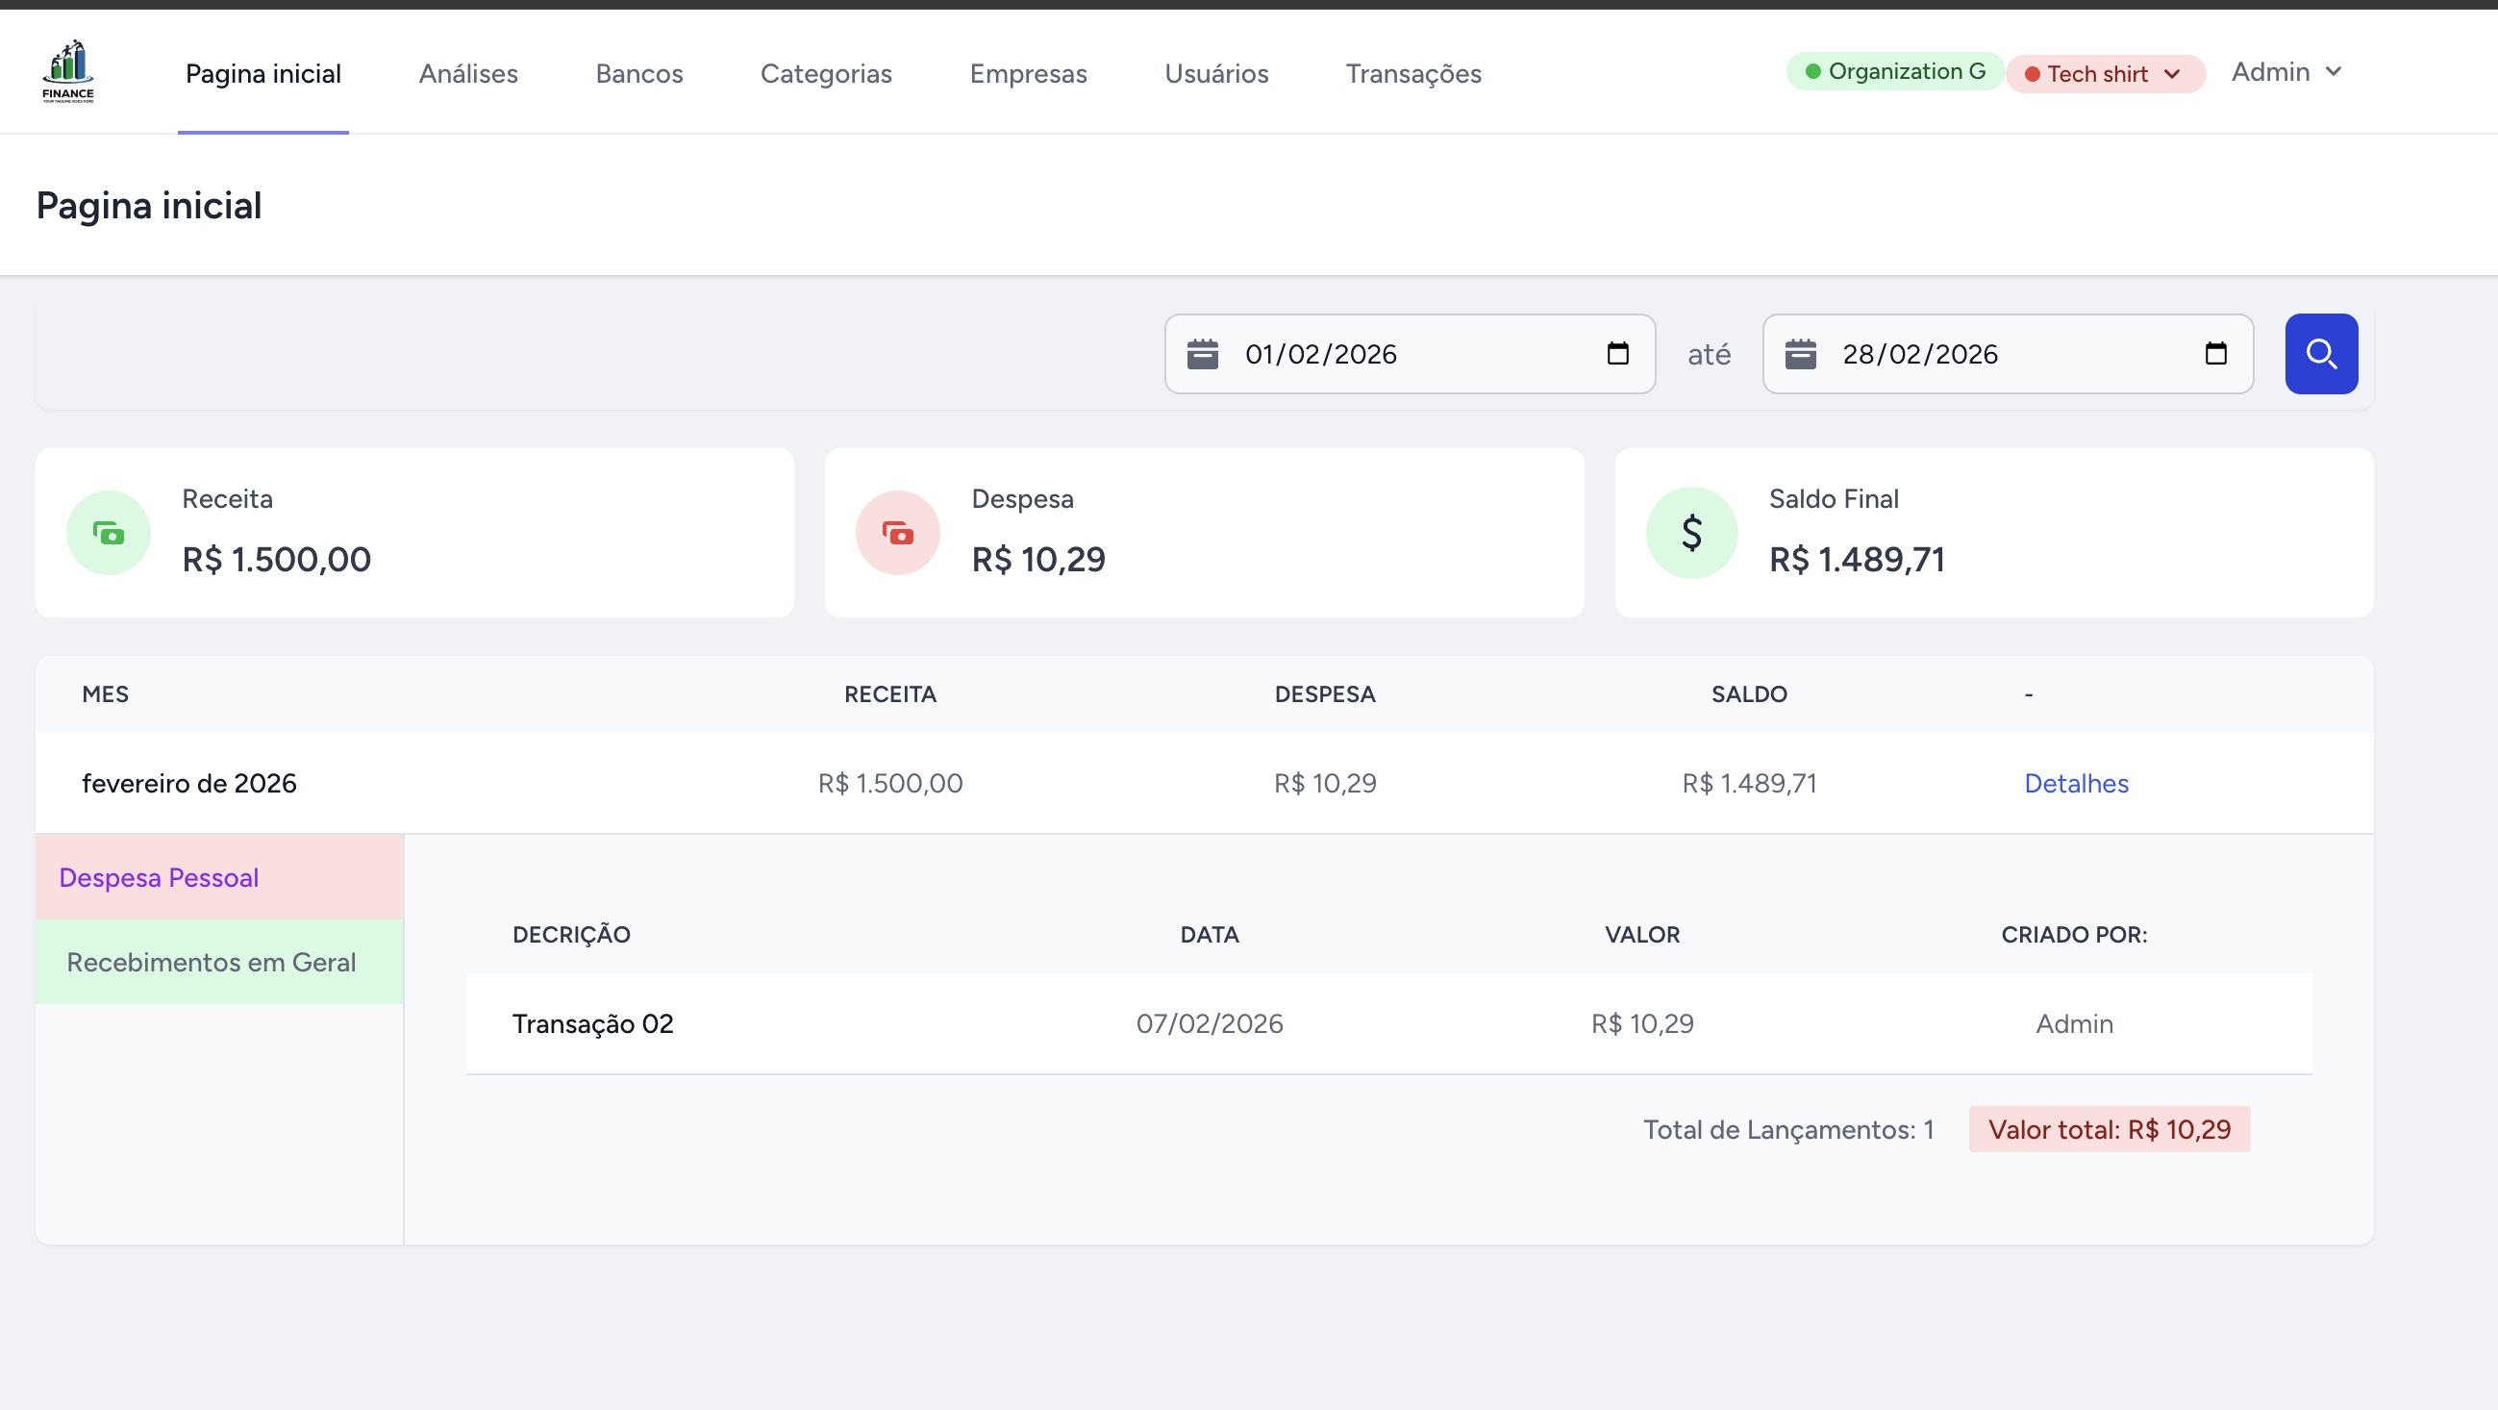Click the DESPESA column header
Image resolution: width=2498 pixels, height=1410 pixels.
(1325, 694)
